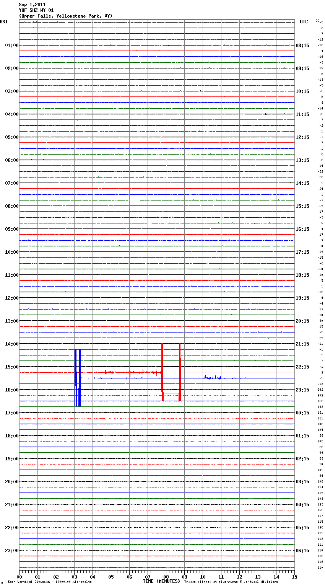Click the 06:15 UTC time label

302,550
